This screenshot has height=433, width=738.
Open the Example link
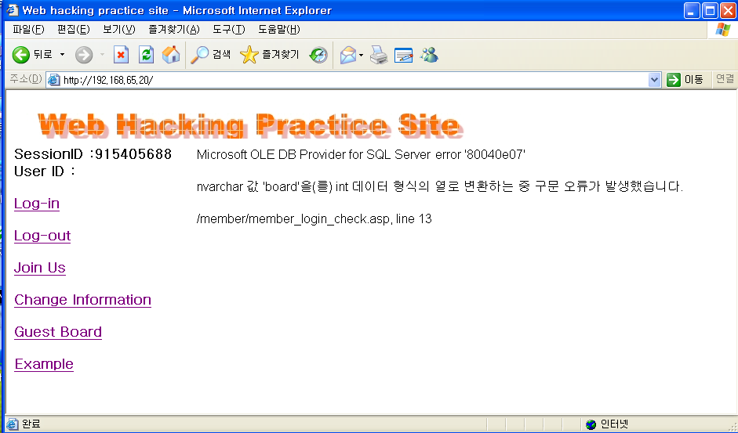pos(44,364)
